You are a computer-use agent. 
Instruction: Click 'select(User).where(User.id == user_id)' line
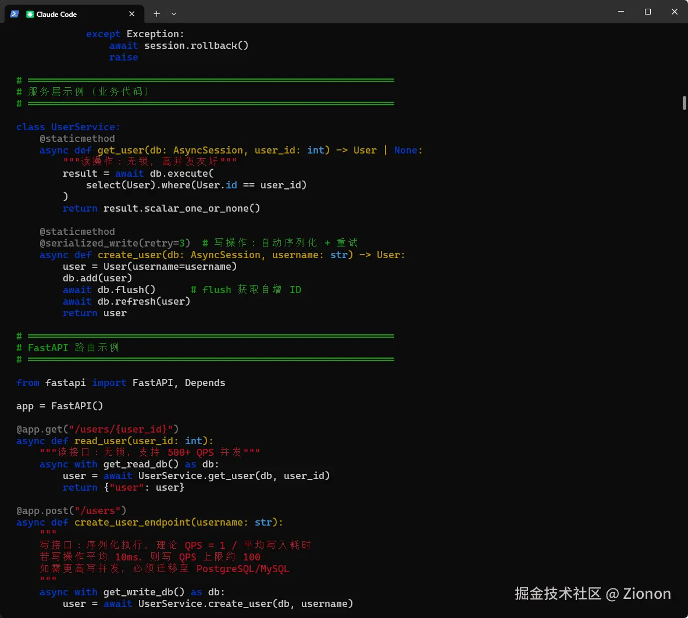coord(196,185)
